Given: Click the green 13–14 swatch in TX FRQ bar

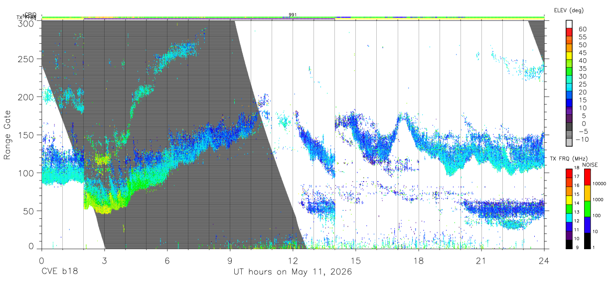Looking at the screenshot, I should [x=569, y=208].
